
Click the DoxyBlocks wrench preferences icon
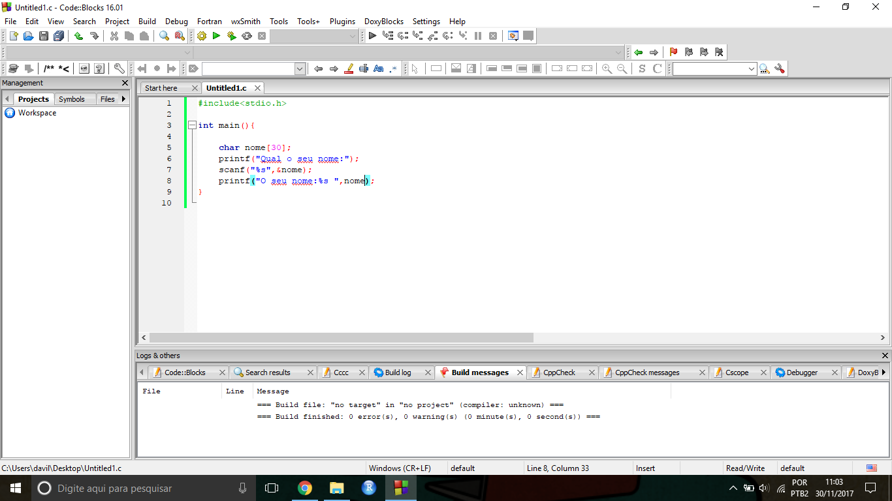(119, 68)
